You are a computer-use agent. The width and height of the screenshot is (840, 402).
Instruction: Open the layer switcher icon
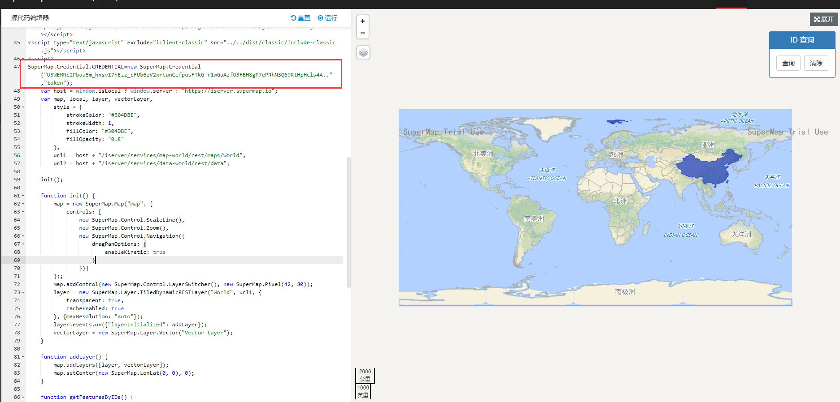(363, 52)
